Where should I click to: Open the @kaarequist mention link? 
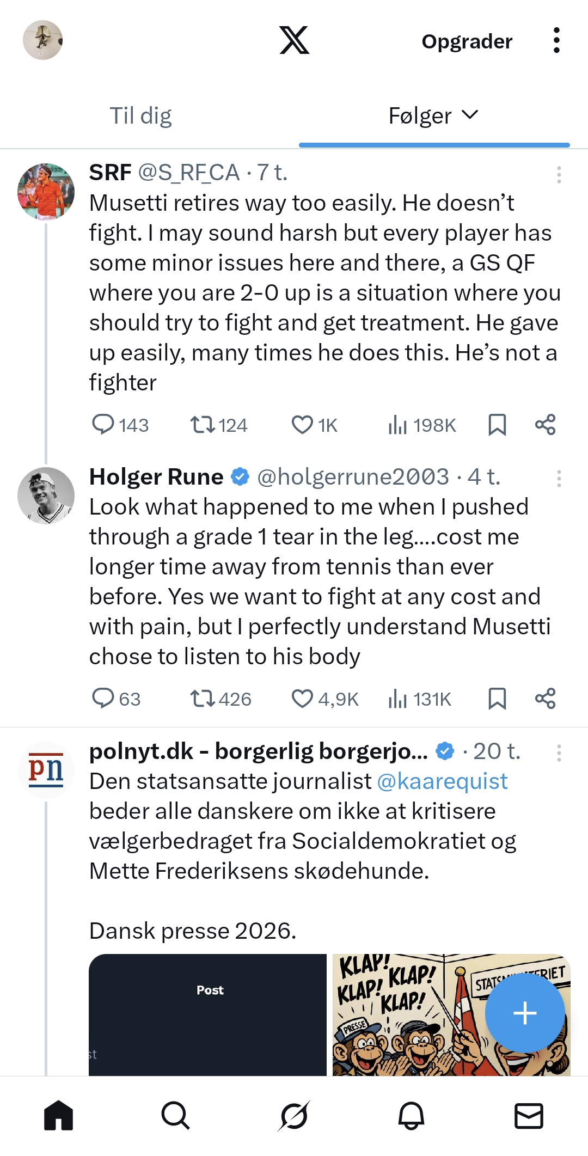click(x=442, y=781)
